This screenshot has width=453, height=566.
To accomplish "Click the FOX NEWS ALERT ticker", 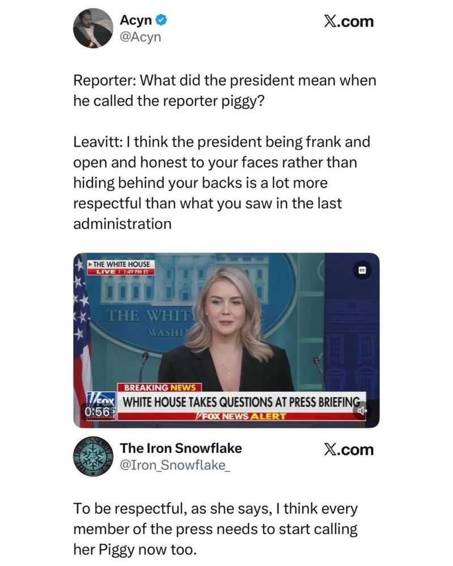I will point(240,416).
